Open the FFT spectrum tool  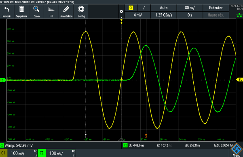(51, 9)
